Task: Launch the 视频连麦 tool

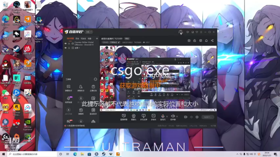Action: (x=68, y=100)
